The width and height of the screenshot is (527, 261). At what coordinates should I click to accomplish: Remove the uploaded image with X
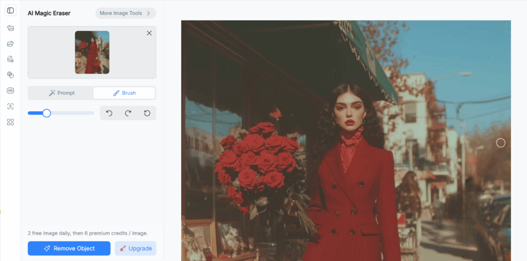pyautogui.click(x=149, y=33)
